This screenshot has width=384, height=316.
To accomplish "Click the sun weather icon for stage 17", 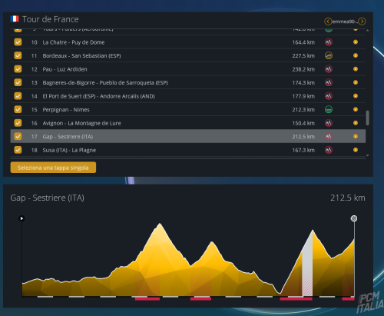I will 356,136.
